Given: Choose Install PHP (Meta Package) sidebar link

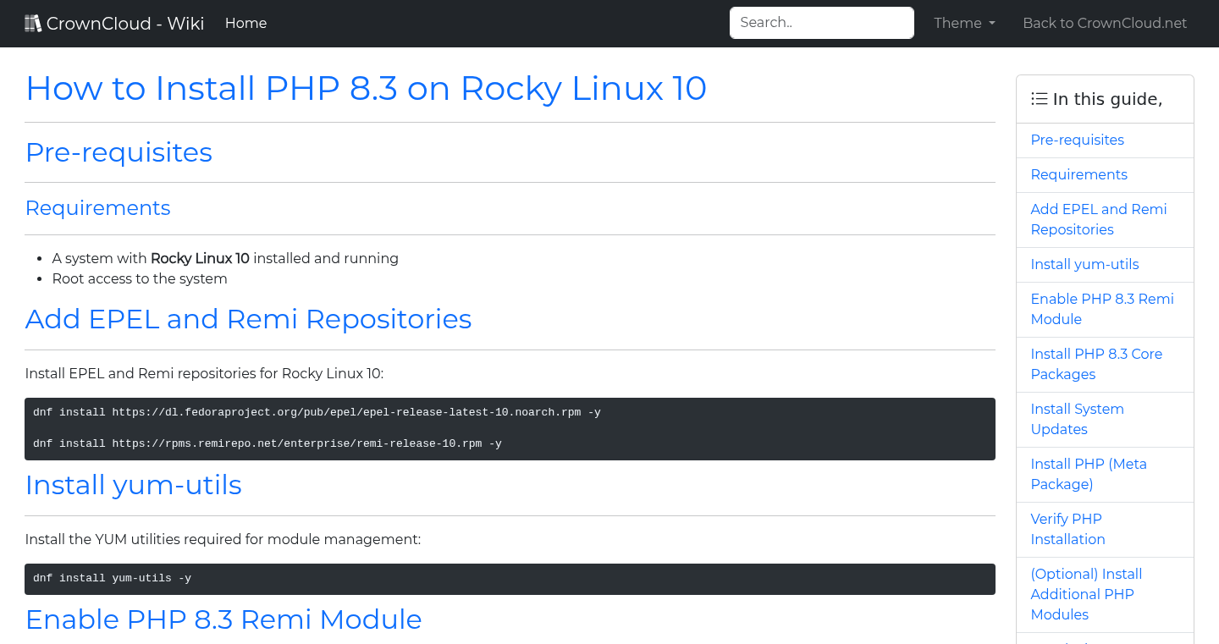Looking at the screenshot, I should click(x=1088, y=475).
